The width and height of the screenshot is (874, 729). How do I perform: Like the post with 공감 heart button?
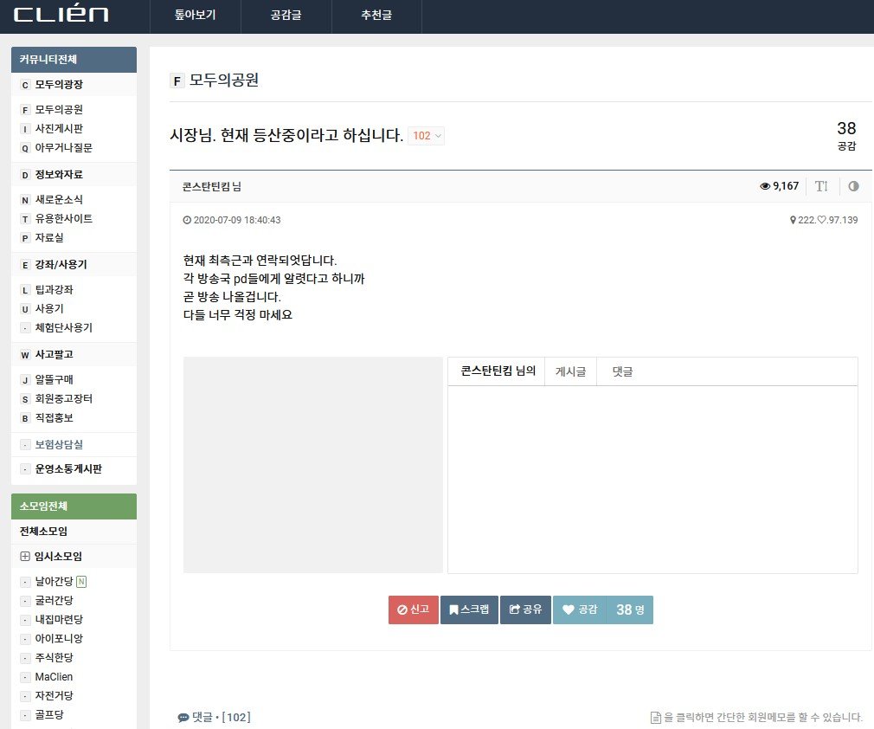(580, 610)
